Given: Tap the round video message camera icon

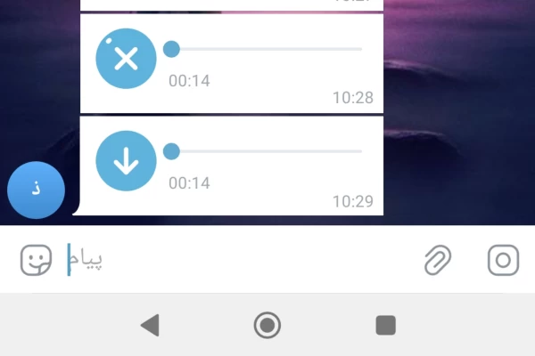Looking at the screenshot, I should (x=503, y=260).
